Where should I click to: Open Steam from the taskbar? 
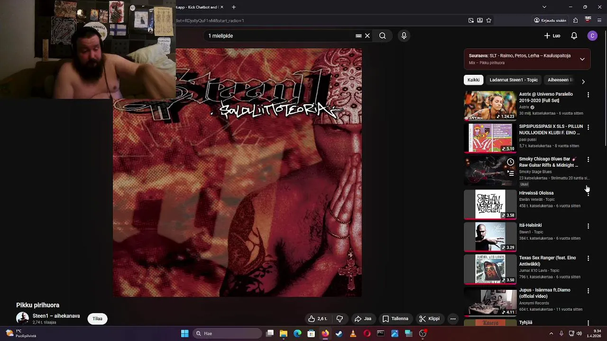339,333
